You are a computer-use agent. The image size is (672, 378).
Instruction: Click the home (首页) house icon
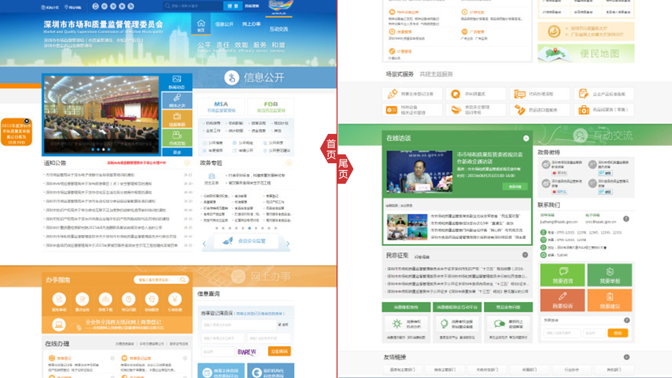[201, 24]
